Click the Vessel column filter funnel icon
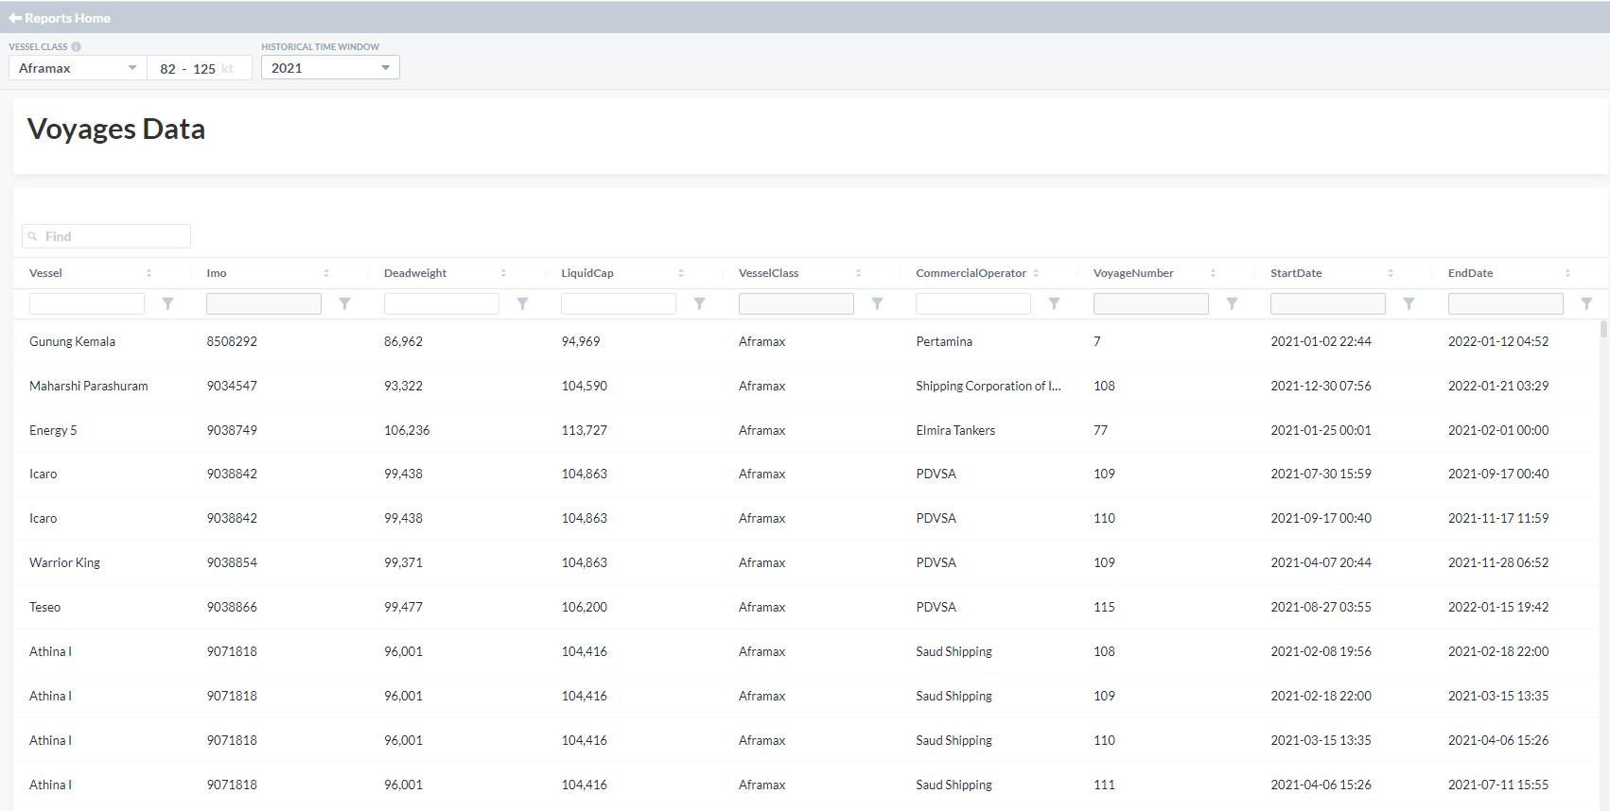 (167, 303)
